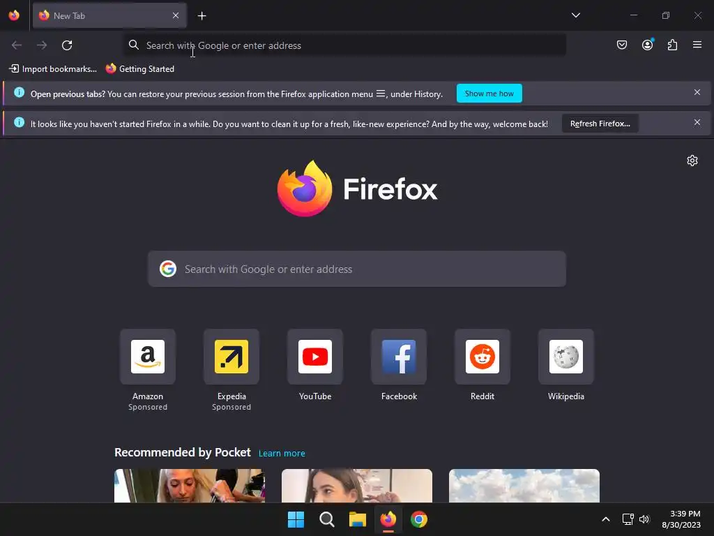Close the New Tab tab

pyautogui.click(x=175, y=15)
